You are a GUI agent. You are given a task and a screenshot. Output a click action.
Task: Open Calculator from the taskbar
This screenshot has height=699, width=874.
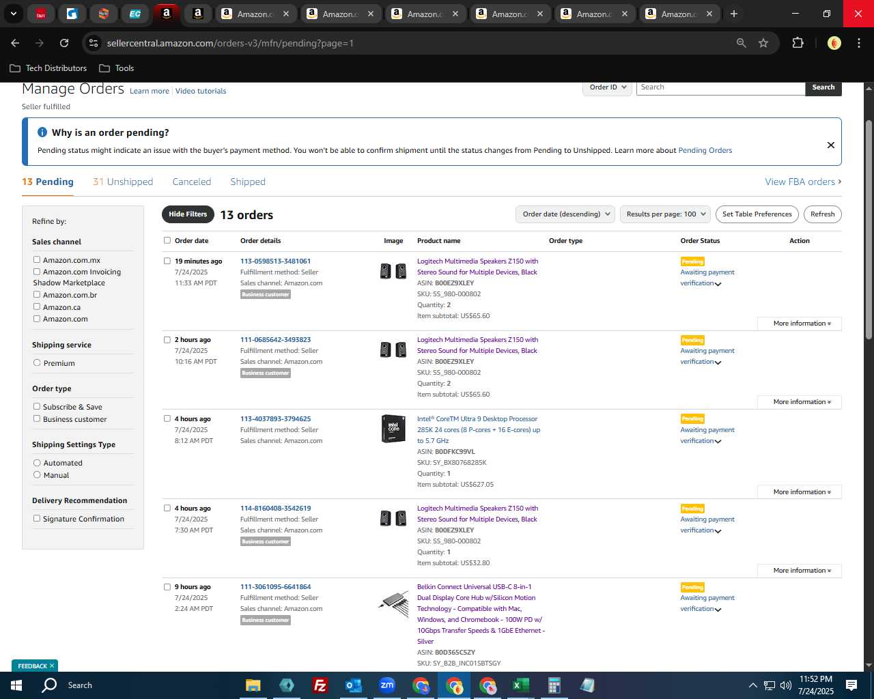pyautogui.click(x=554, y=685)
